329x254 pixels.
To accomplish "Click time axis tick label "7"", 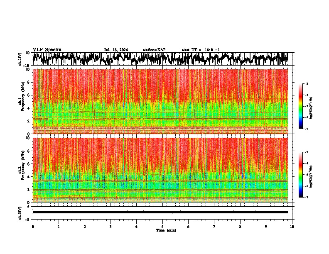I will point(214,227).
